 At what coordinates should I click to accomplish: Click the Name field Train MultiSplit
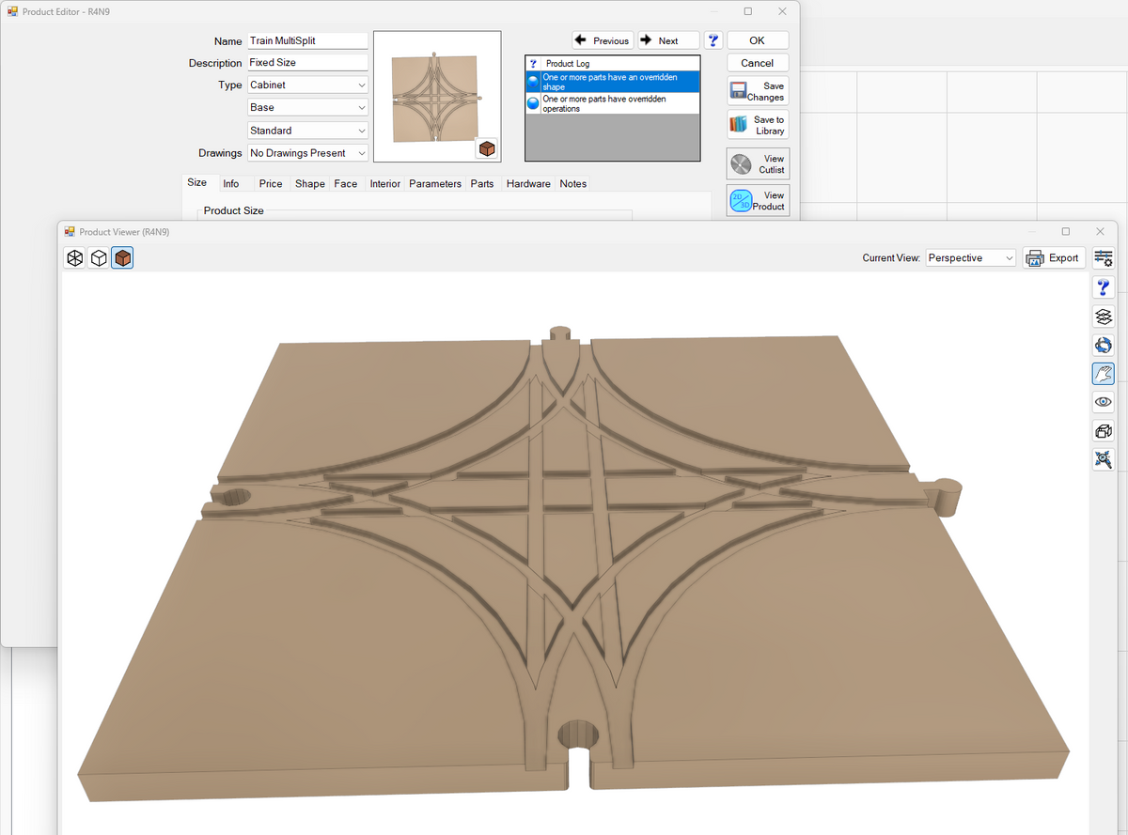tap(306, 41)
